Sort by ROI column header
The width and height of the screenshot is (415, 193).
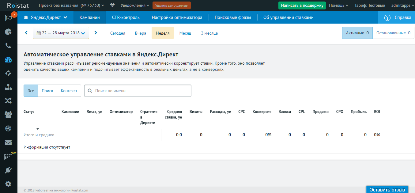pos(377,112)
